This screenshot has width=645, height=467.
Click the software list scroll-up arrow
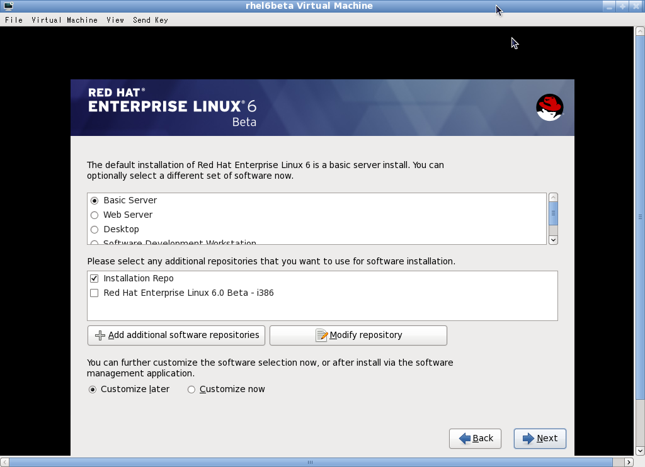pyautogui.click(x=553, y=198)
